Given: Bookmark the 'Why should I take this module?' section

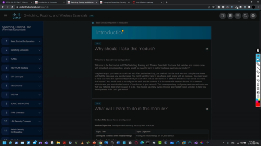Looking at the screenshot, I should (207, 49).
